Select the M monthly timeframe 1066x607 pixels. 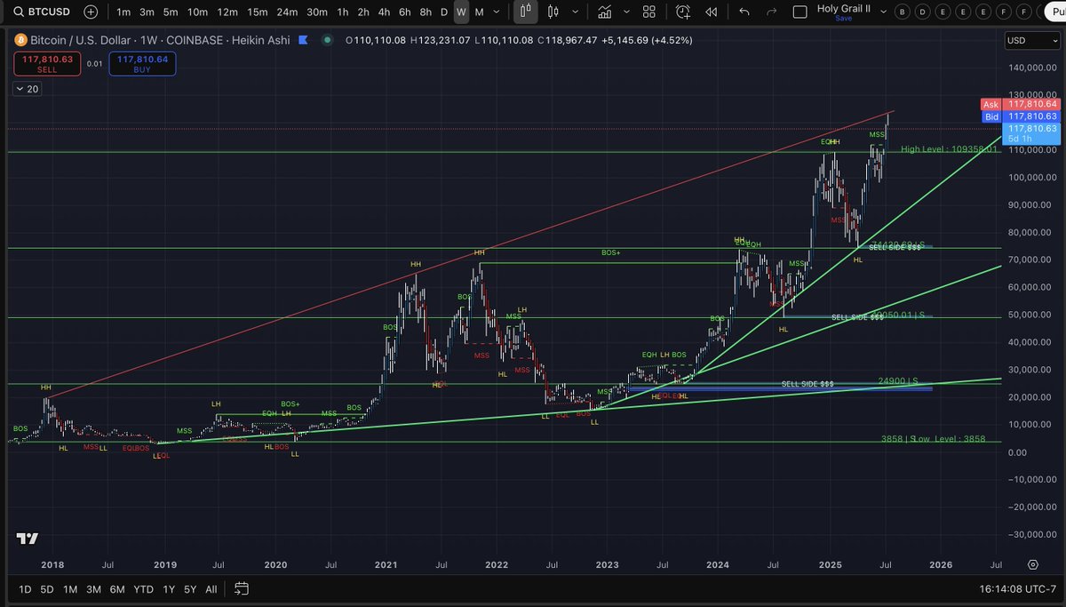[x=480, y=12]
